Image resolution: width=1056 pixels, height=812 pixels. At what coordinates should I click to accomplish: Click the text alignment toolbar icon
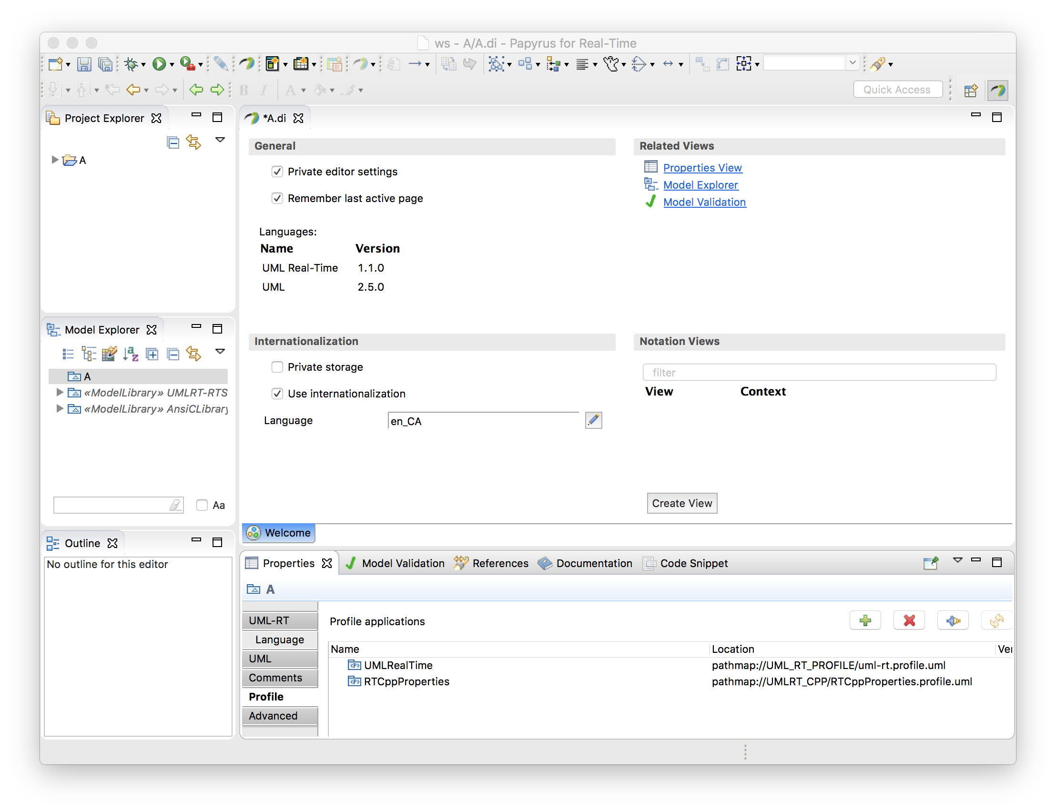click(582, 64)
